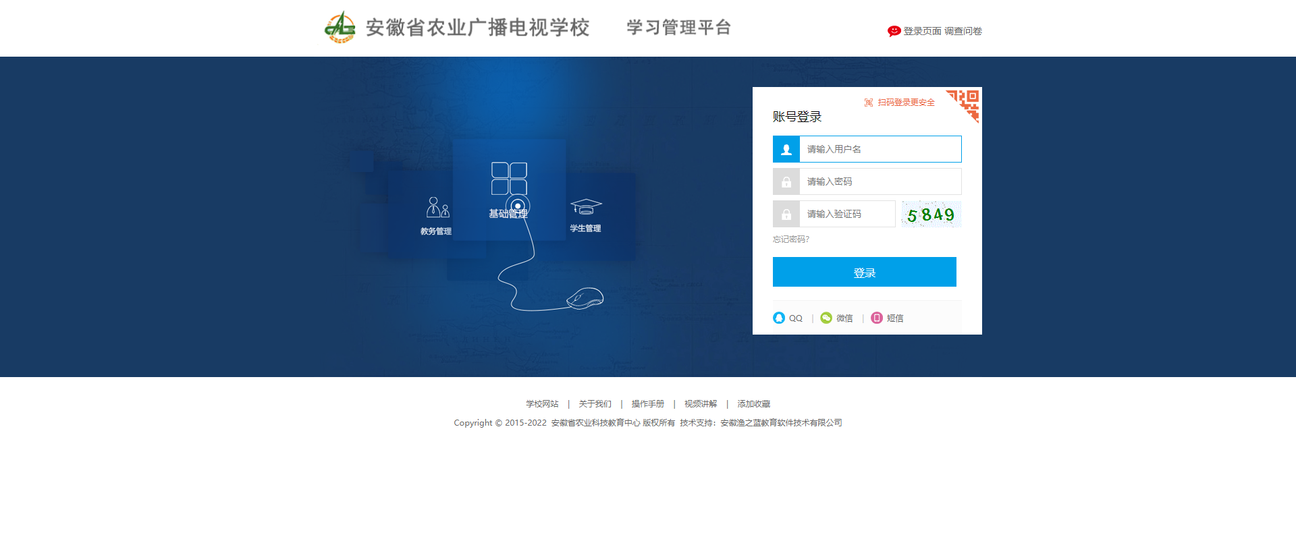Open the 学校网站 footer link
Image resolution: width=1296 pixels, height=541 pixels.
tap(542, 404)
